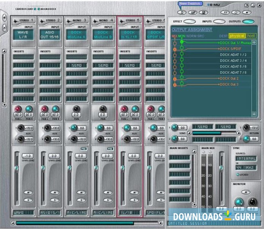
Task: Click the level fader on Stereo 1 strip
Action: [x=16, y=168]
